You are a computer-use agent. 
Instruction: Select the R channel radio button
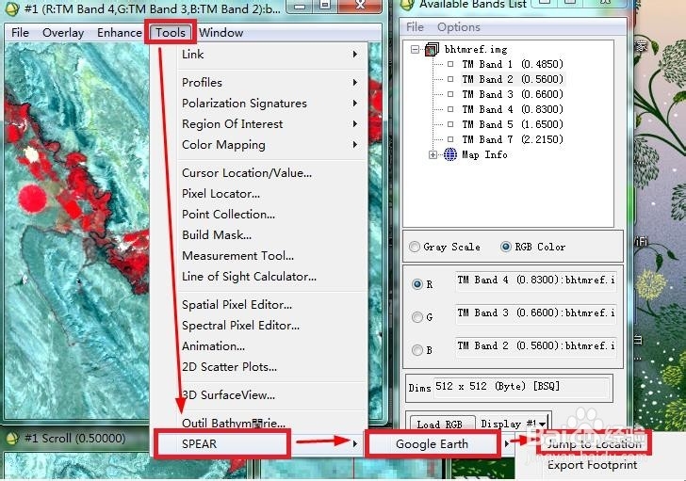click(416, 284)
